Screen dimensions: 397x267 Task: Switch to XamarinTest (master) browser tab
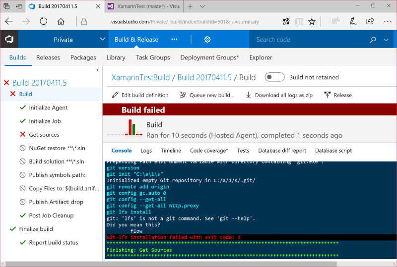143,6
